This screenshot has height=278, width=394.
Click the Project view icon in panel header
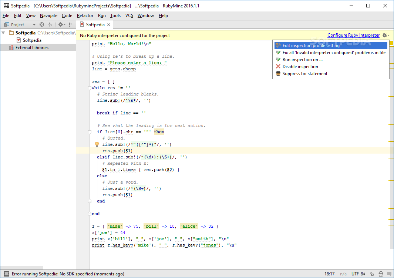(x=7, y=25)
